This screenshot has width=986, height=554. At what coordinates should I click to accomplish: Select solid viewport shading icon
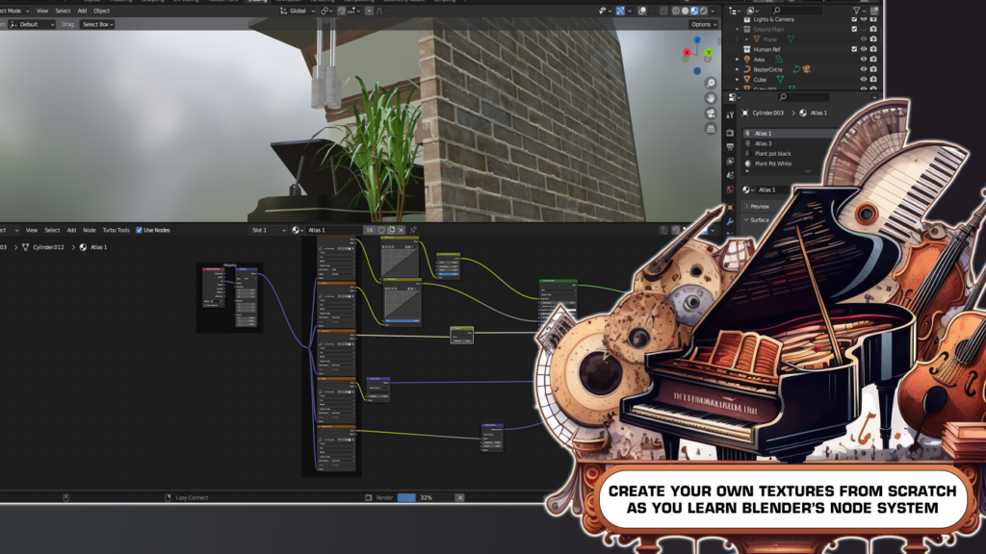(685, 11)
